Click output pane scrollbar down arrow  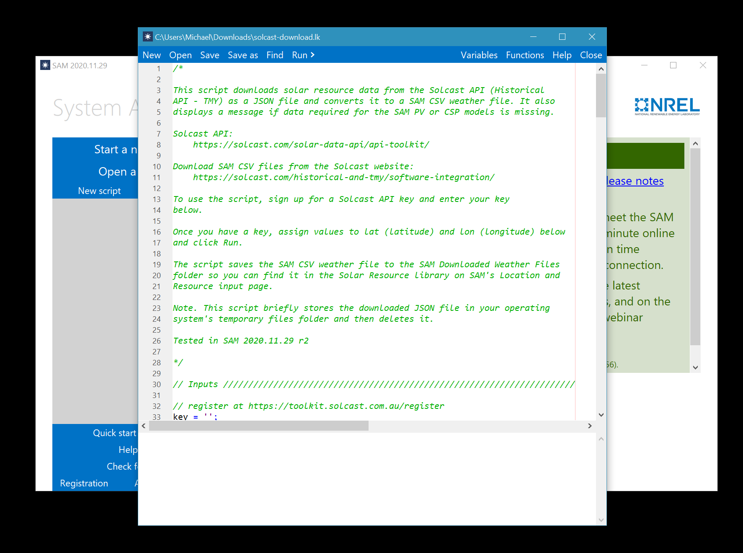coord(601,520)
